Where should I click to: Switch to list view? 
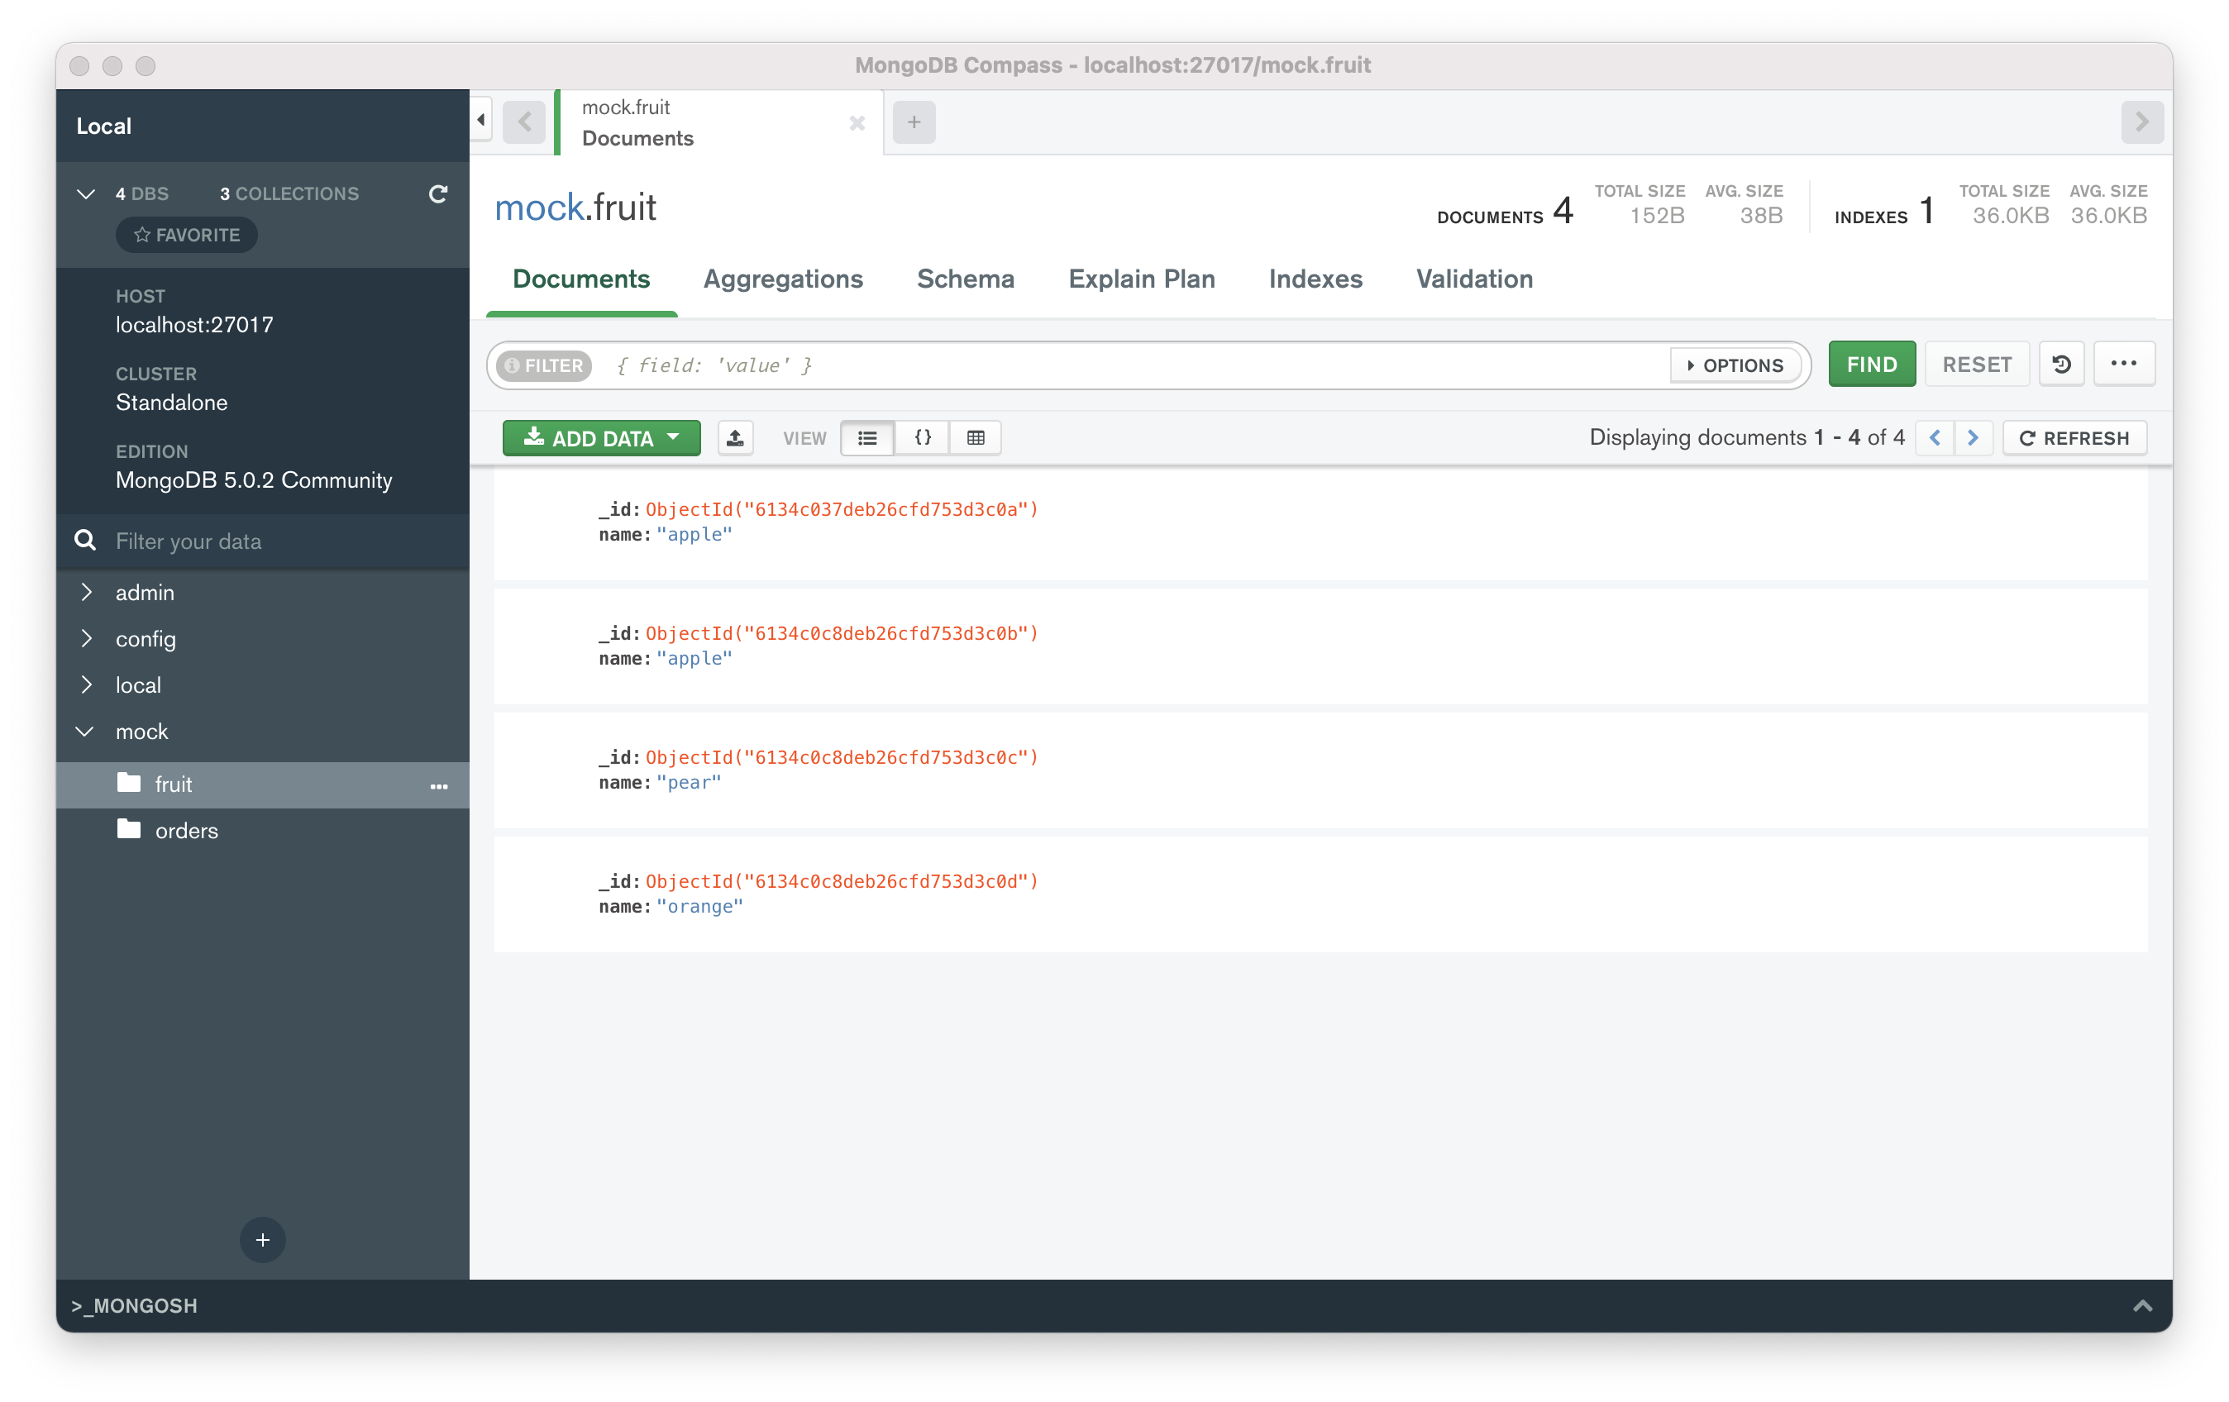(x=867, y=438)
